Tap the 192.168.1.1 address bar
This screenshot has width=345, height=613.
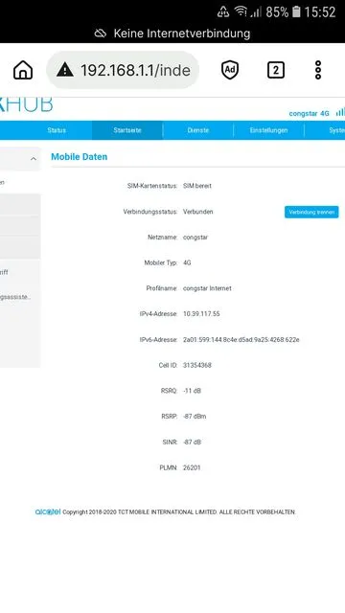123,70
